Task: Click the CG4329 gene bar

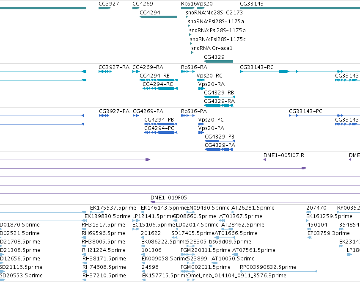Action: click(x=219, y=61)
